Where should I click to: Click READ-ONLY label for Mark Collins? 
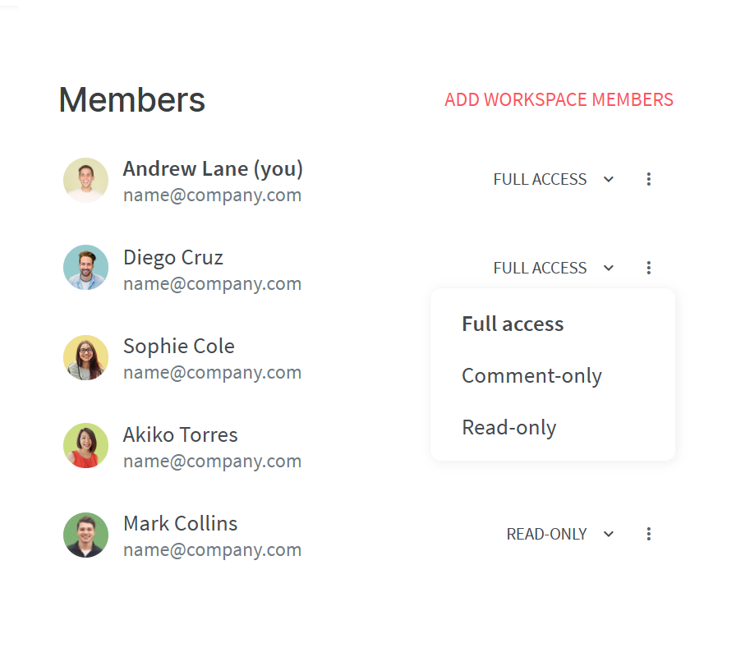tap(546, 534)
